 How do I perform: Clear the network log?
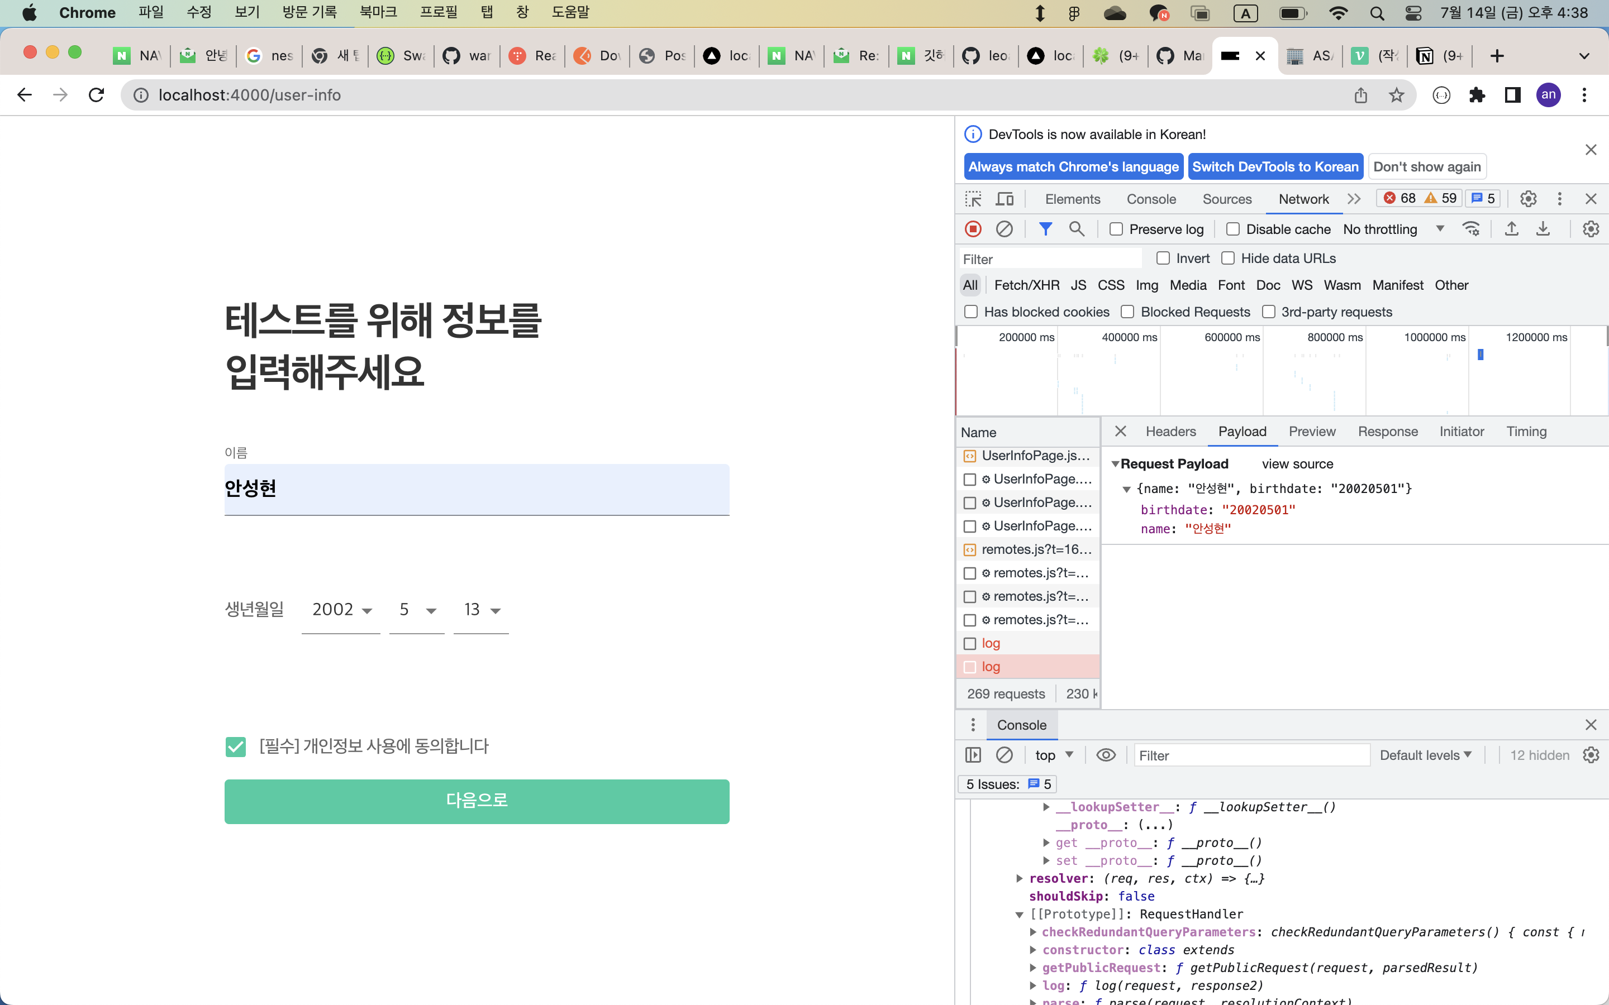[x=1004, y=229]
